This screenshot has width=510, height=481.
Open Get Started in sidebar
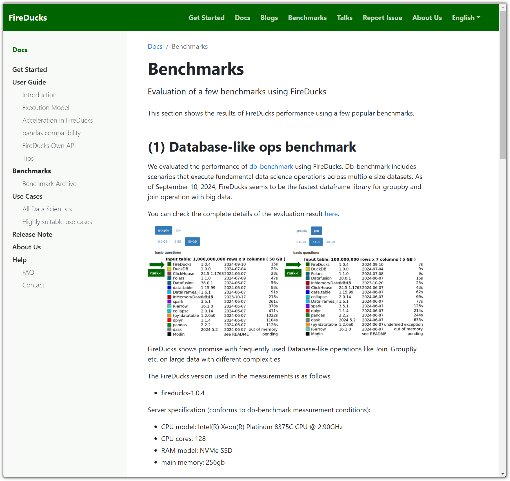(30, 70)
